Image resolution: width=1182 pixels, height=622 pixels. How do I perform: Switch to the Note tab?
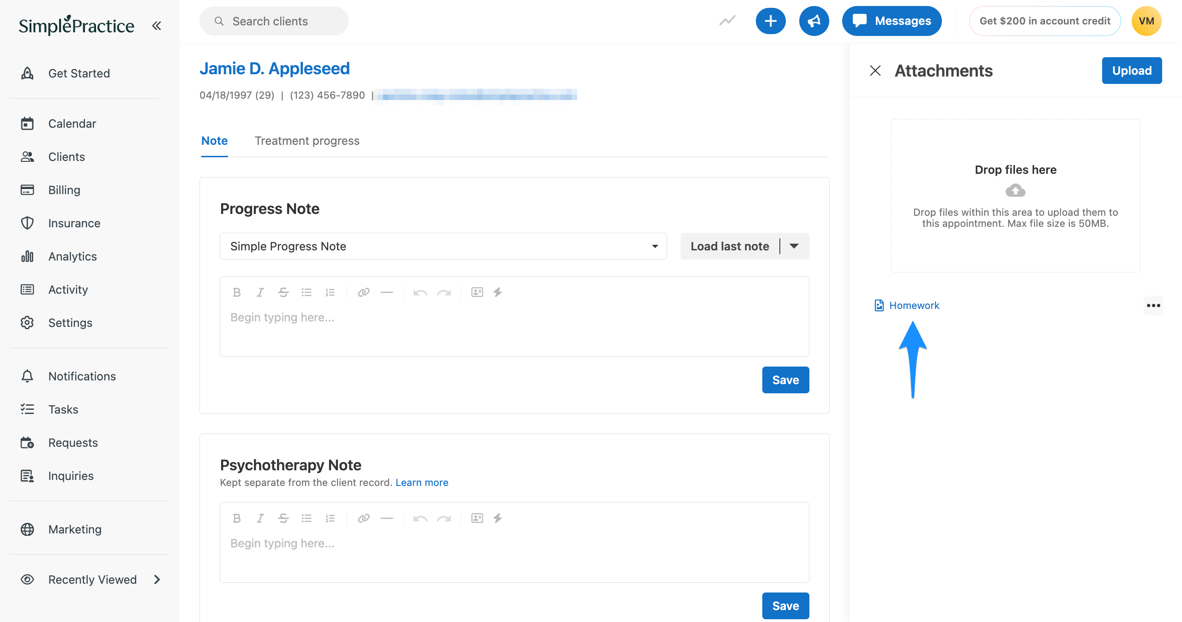coord(214,141)
